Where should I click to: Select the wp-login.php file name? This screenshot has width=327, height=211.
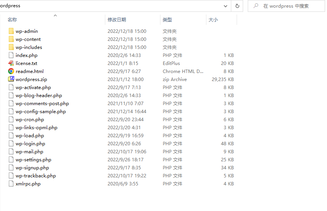click(x=31, y=144)
